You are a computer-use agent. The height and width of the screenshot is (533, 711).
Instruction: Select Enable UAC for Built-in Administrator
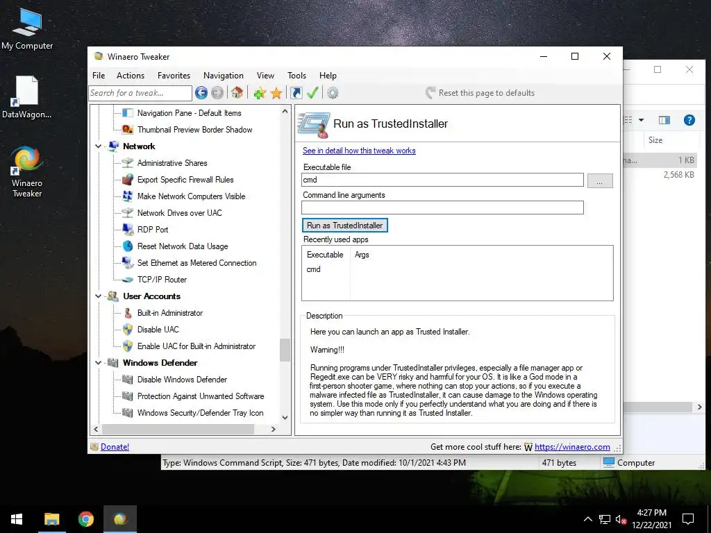point(196,346)
